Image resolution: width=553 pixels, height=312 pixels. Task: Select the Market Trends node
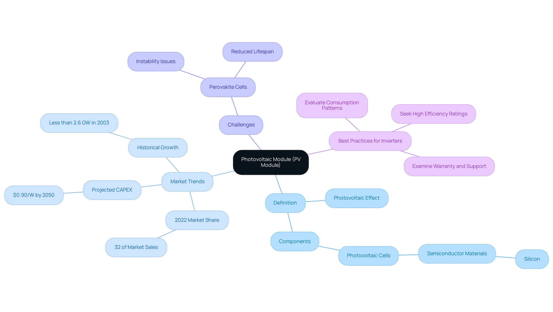coord(187,181)
